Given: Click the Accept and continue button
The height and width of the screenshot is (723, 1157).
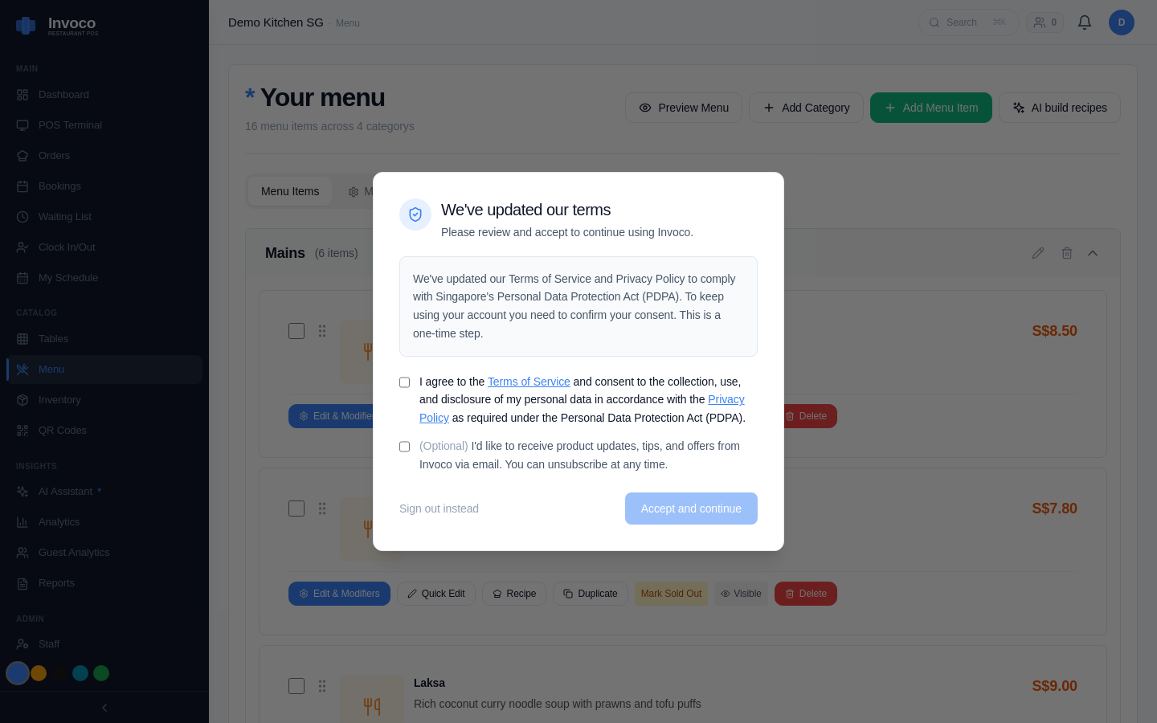Looking at the screenshot, I should (691, 509).
